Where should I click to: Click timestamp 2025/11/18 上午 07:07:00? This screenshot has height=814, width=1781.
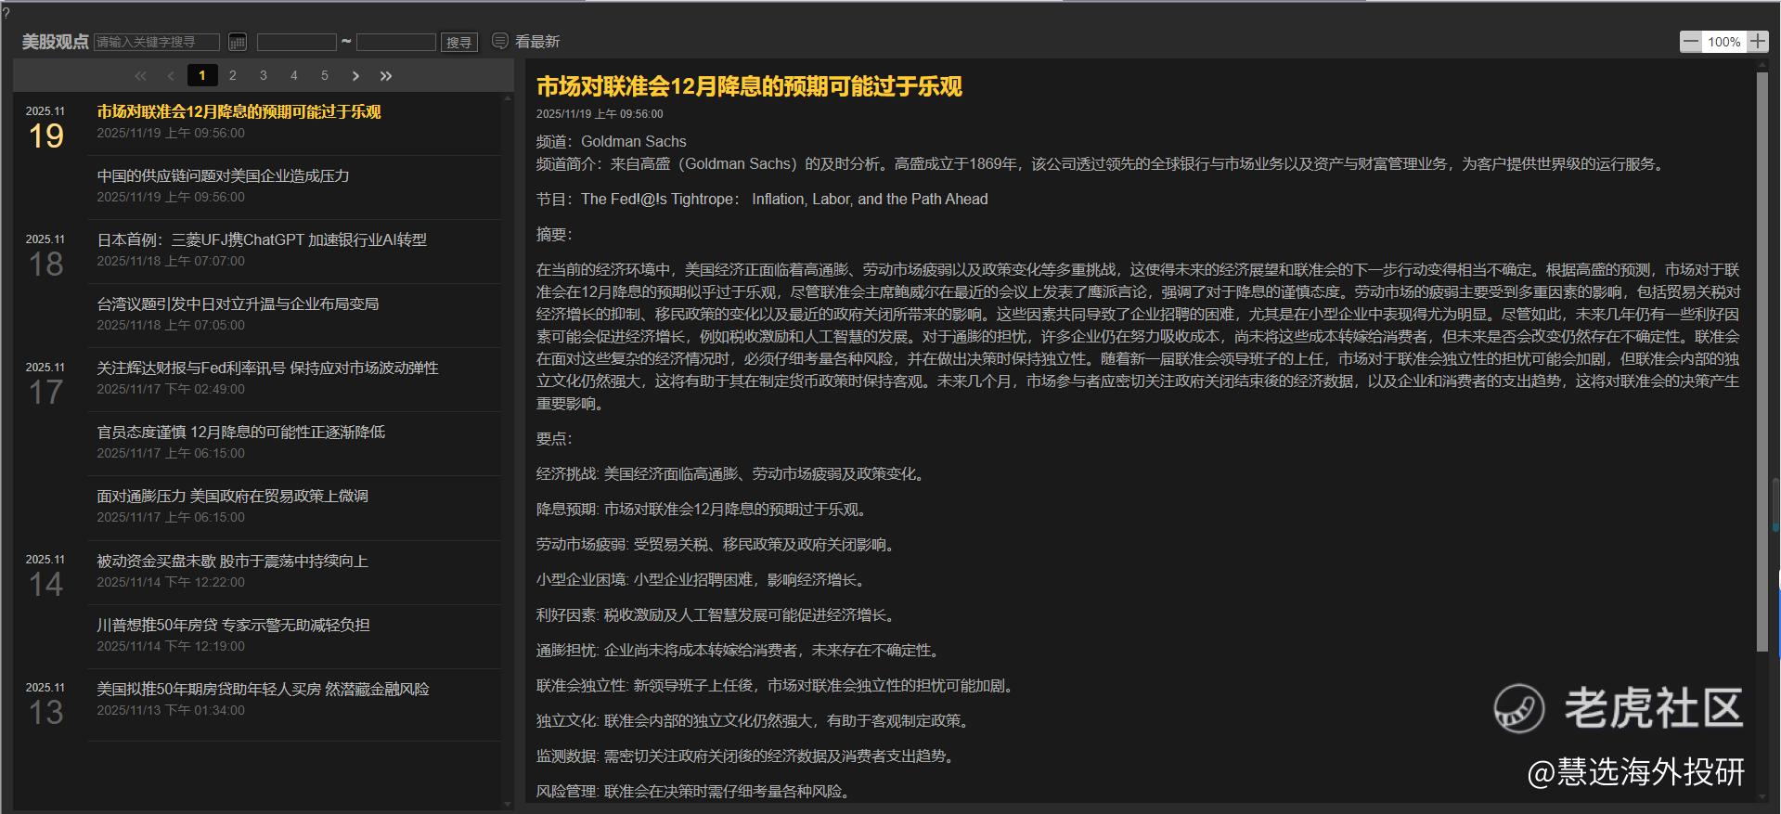tap(171, 262)
